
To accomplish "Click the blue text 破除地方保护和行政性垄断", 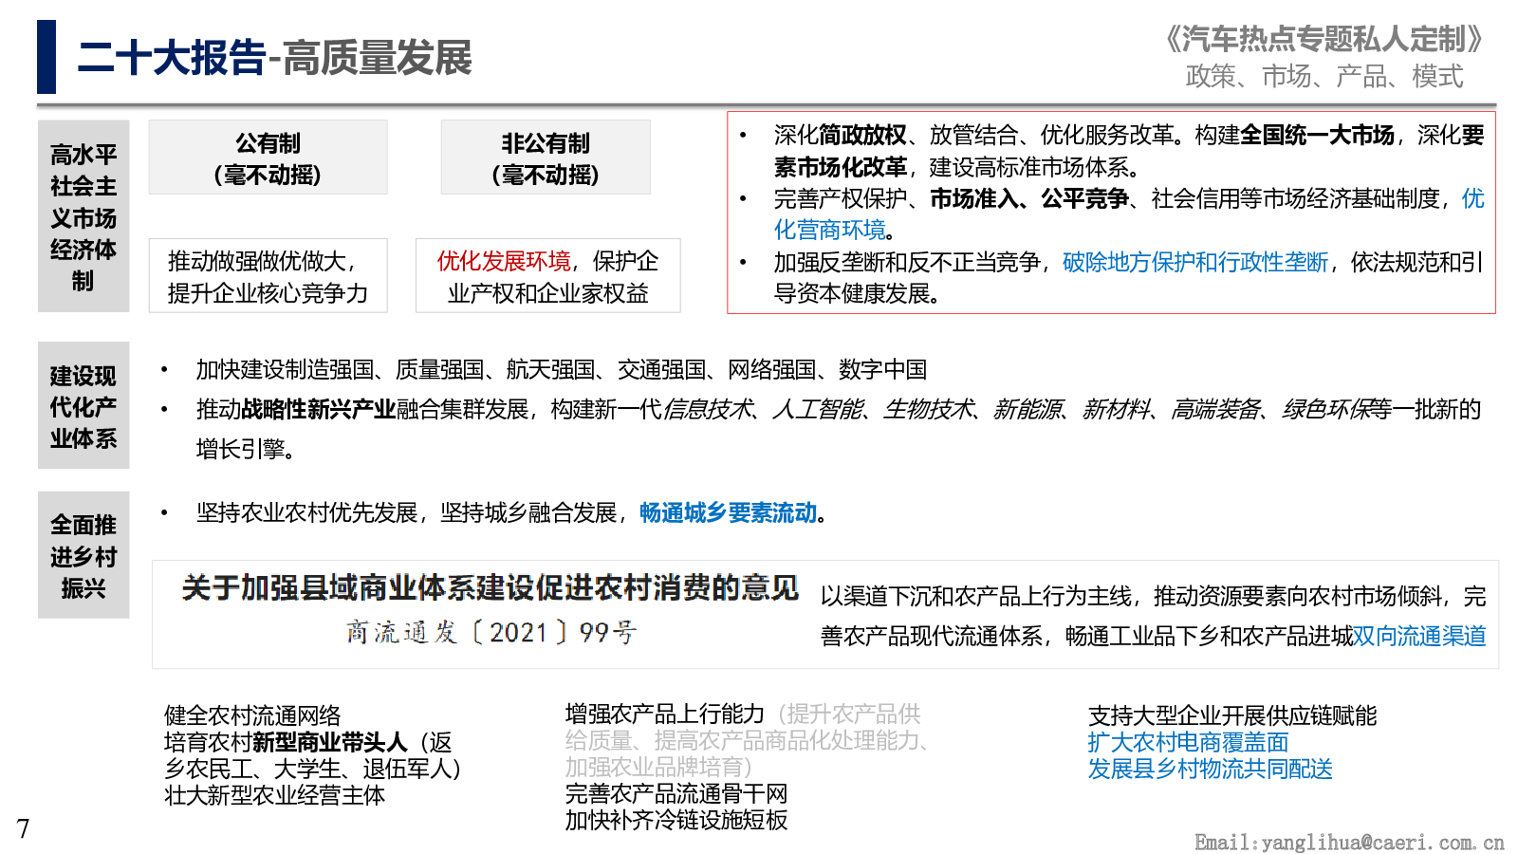I will [x=1195, y=262].
